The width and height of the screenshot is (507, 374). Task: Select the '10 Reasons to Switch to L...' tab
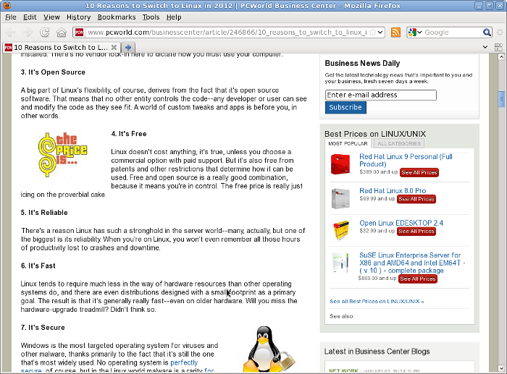tap(62, 48)
